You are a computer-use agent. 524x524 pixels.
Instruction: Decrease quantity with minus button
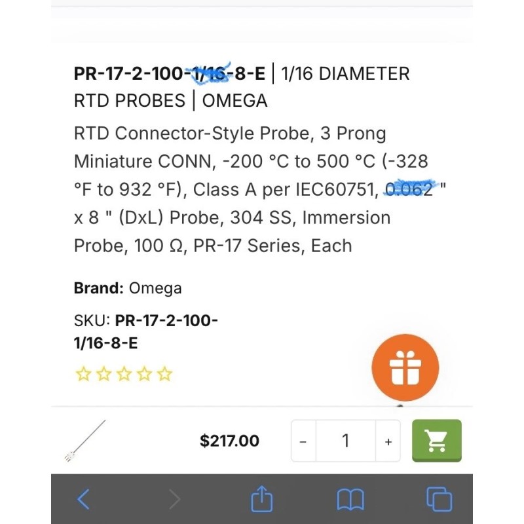[303, 441]
